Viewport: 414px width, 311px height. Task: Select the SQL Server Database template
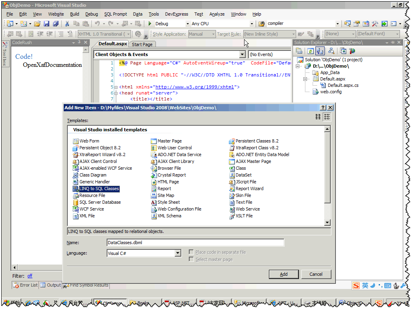coord(97,202)
